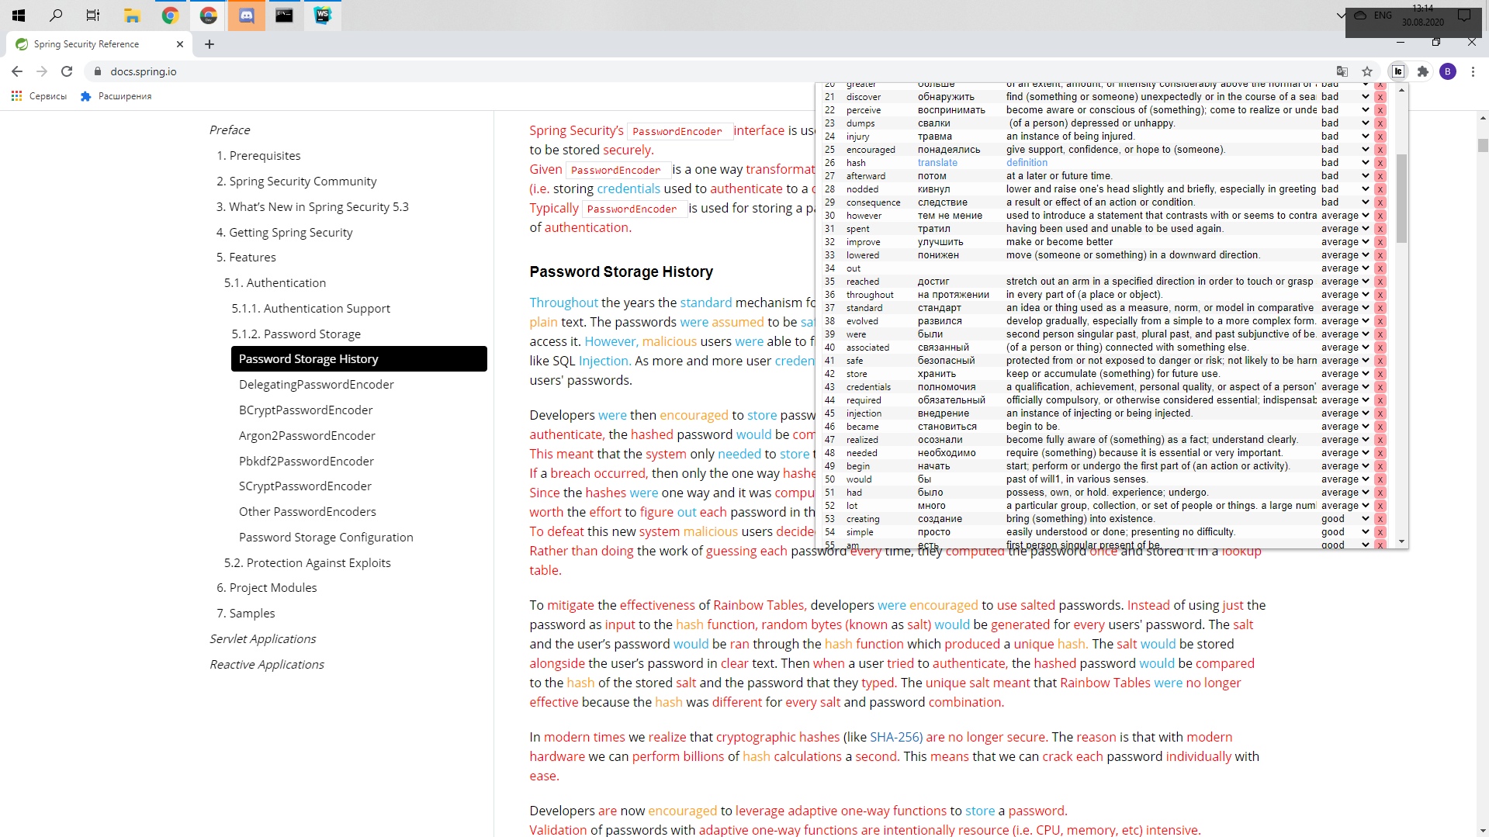Click the Google Translate icon in address bar

(1342, 71)
